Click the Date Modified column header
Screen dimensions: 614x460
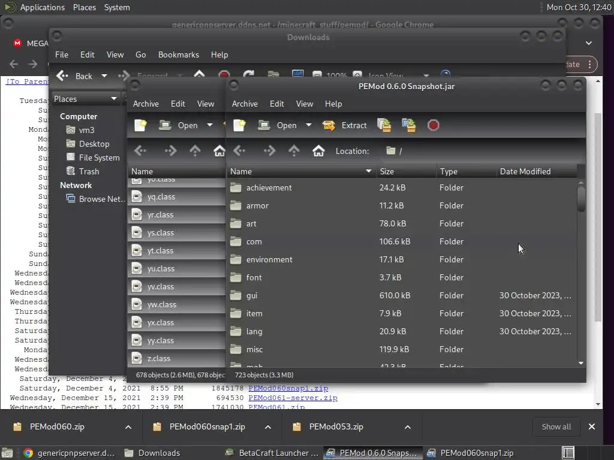point(535,171)
